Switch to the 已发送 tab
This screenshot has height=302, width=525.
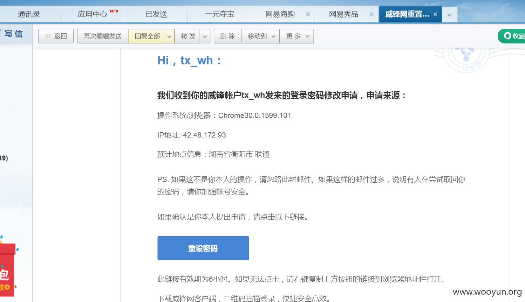156,14
